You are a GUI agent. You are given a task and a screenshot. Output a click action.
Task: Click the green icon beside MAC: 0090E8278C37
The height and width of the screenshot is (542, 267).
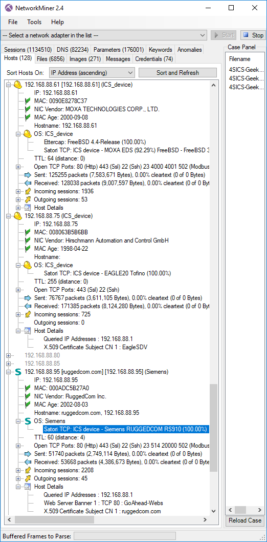28,102
